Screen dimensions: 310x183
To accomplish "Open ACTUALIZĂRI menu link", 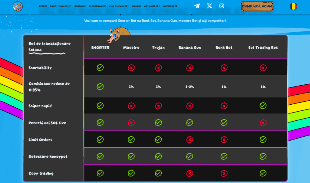I will pos(152,6).
